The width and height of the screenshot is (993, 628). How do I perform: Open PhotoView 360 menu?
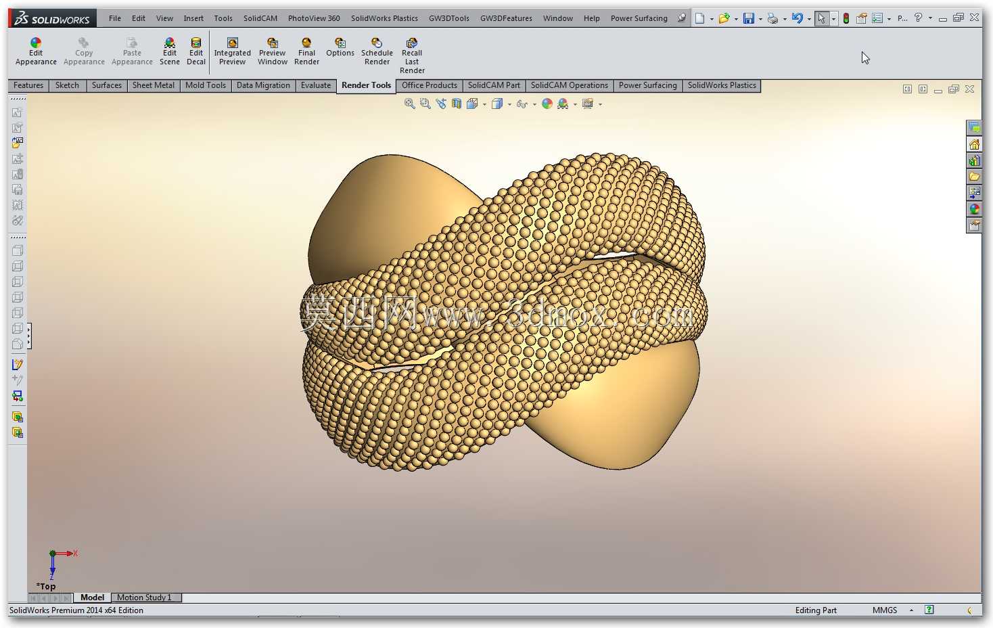[x=314, y=18]
